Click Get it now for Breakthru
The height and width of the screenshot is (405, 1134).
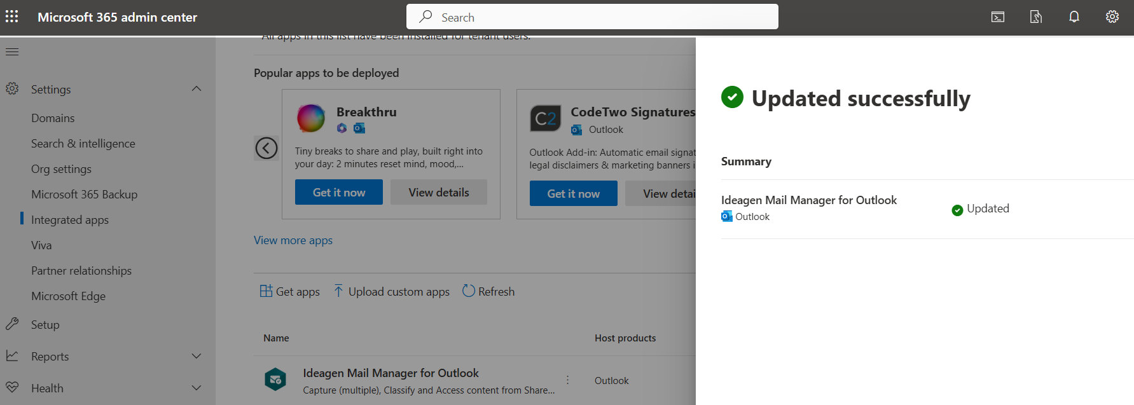tap(338, 192)
